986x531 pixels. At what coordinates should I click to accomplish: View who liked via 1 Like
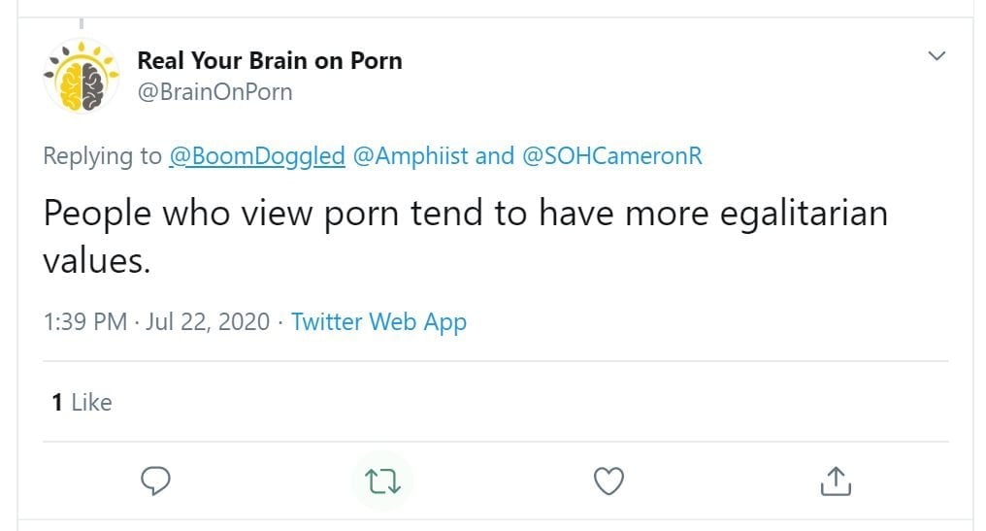click(x=82, y=402)
